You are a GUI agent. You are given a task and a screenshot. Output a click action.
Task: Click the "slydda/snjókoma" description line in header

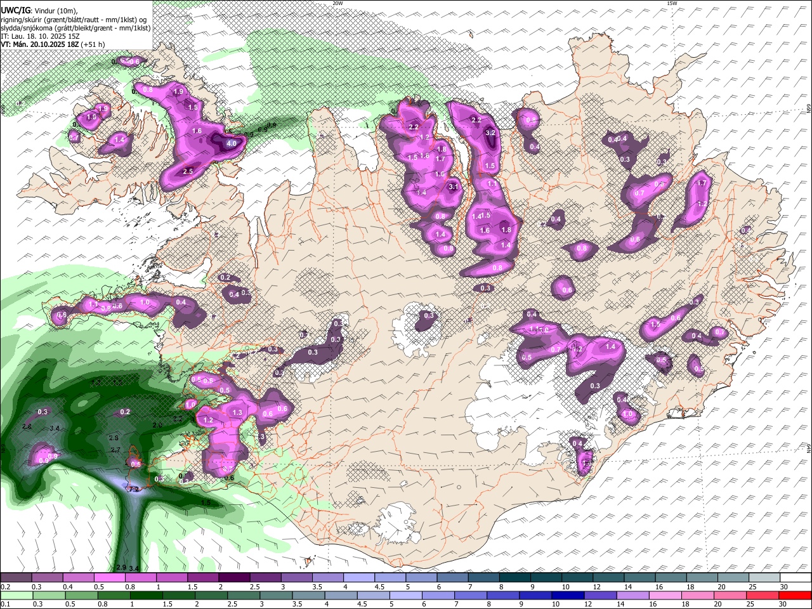75,28
